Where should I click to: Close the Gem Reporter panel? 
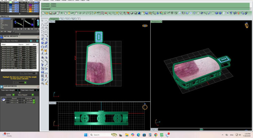[x=38, y=87]
